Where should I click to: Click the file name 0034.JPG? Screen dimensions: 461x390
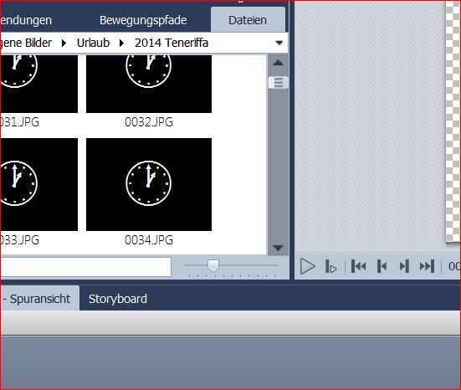[149, 240]
